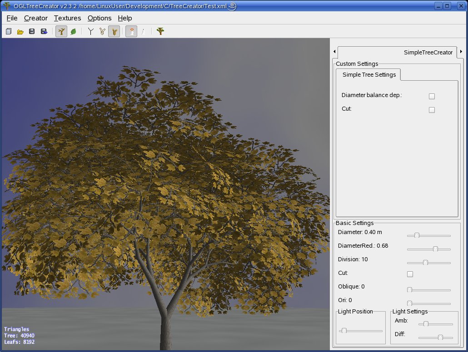
Task: Click the lit candle light icon
Action: coord(131,31)
